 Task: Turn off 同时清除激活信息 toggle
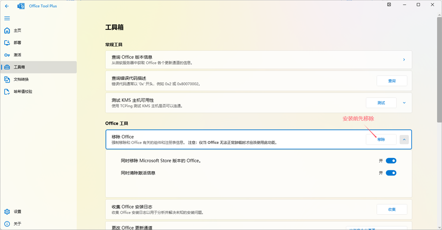[x=391, y=173]
